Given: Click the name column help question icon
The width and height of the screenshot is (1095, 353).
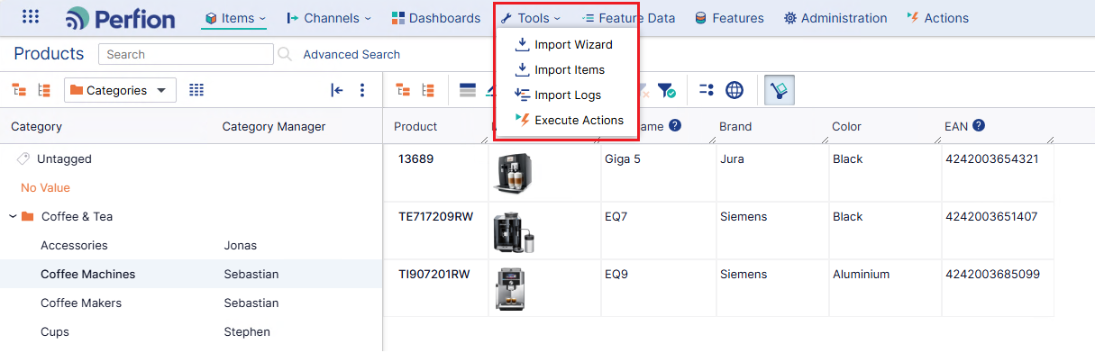Looking at the screenshot, I should coord(674,126).
